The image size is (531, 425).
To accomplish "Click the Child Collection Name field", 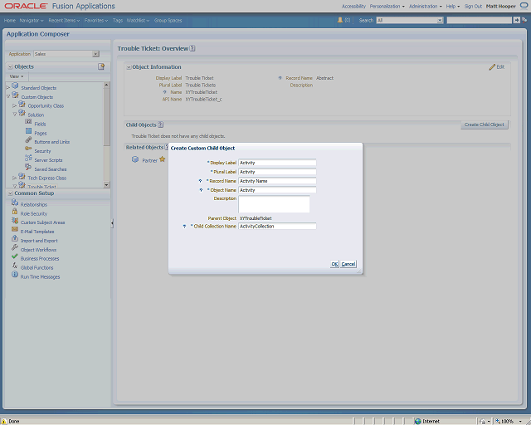I will click(277, 226).
